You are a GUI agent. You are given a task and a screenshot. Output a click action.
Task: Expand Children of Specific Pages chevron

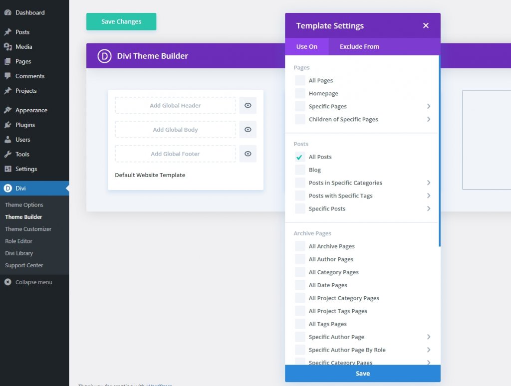click(x=429, y=119)
